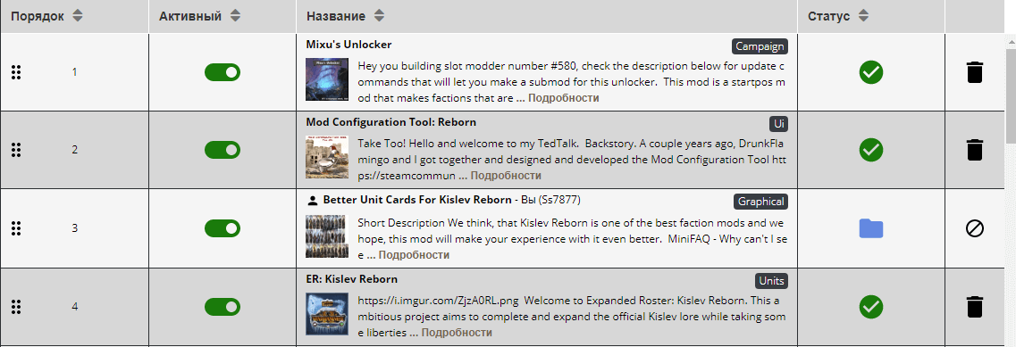Click the prohibited icon in Better Unit Cards row
The image size is (1016, 347).
point(975,227)
